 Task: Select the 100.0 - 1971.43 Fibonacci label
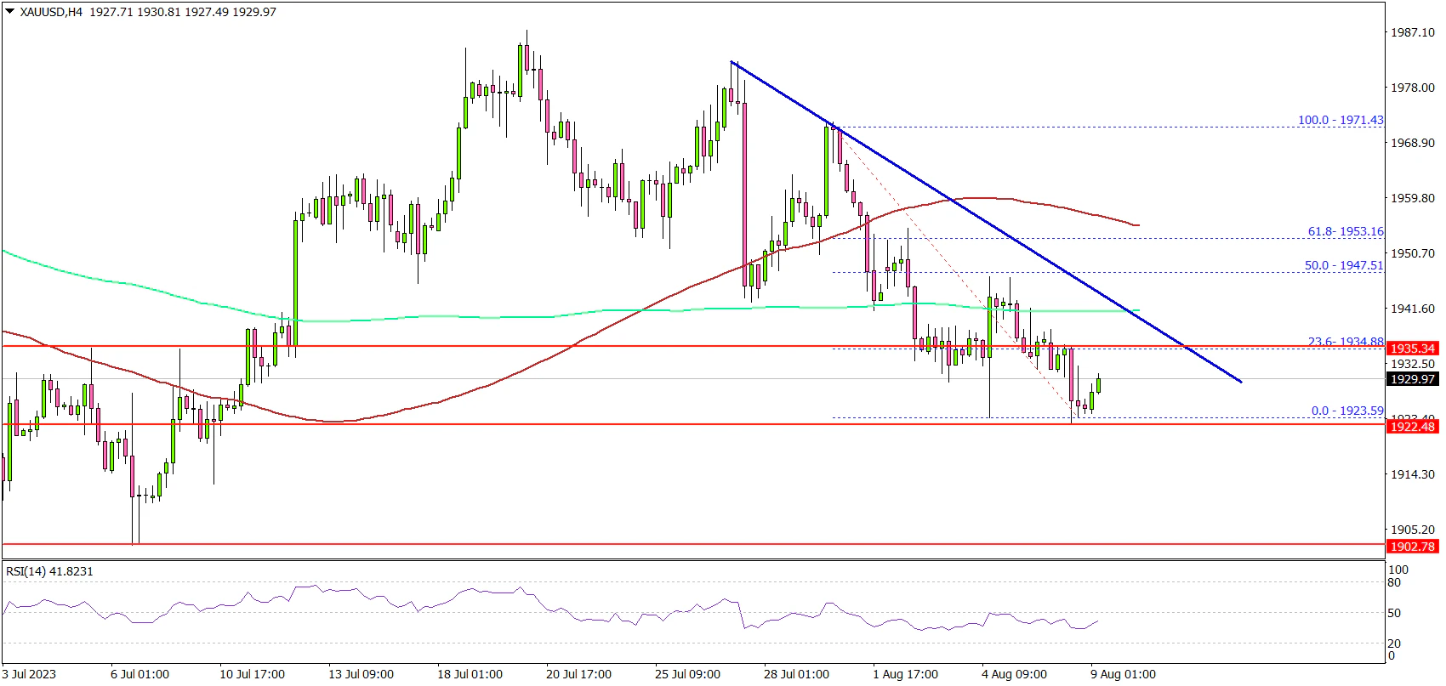(x=1340, y=120)
